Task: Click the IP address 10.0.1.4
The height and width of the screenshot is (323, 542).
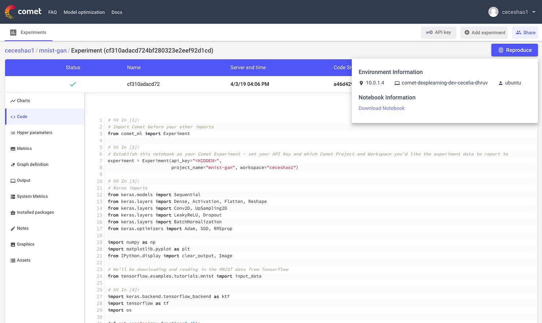Action: [x=375, y=83]
